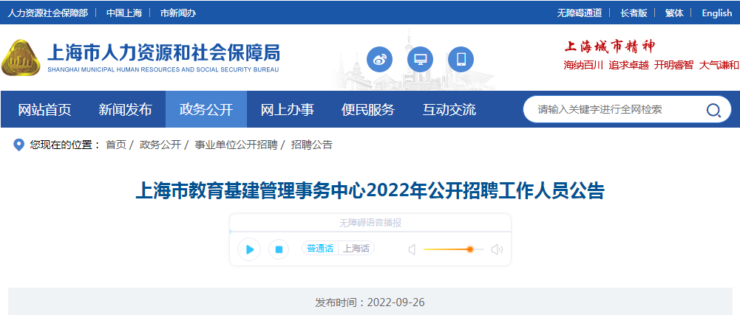Go to 网站首页 in navigation bar
Screen dimensions: 740x315
45,110
